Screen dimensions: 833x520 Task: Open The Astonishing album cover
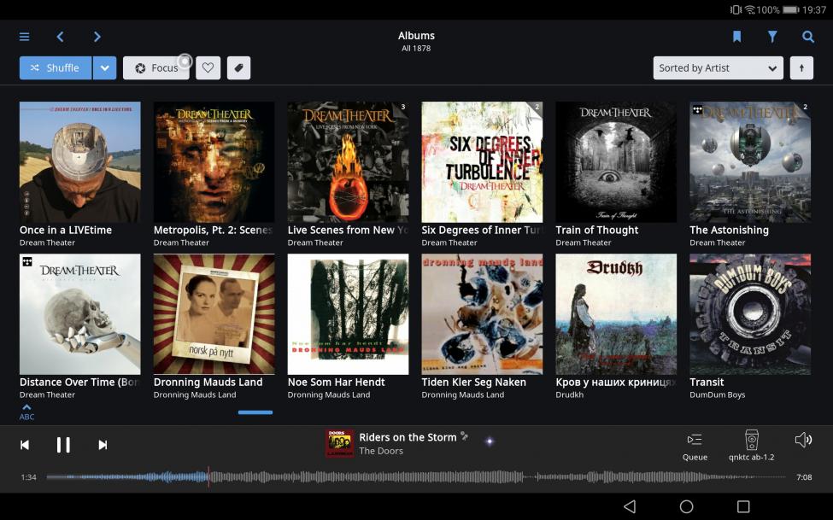tap(750, 162)
